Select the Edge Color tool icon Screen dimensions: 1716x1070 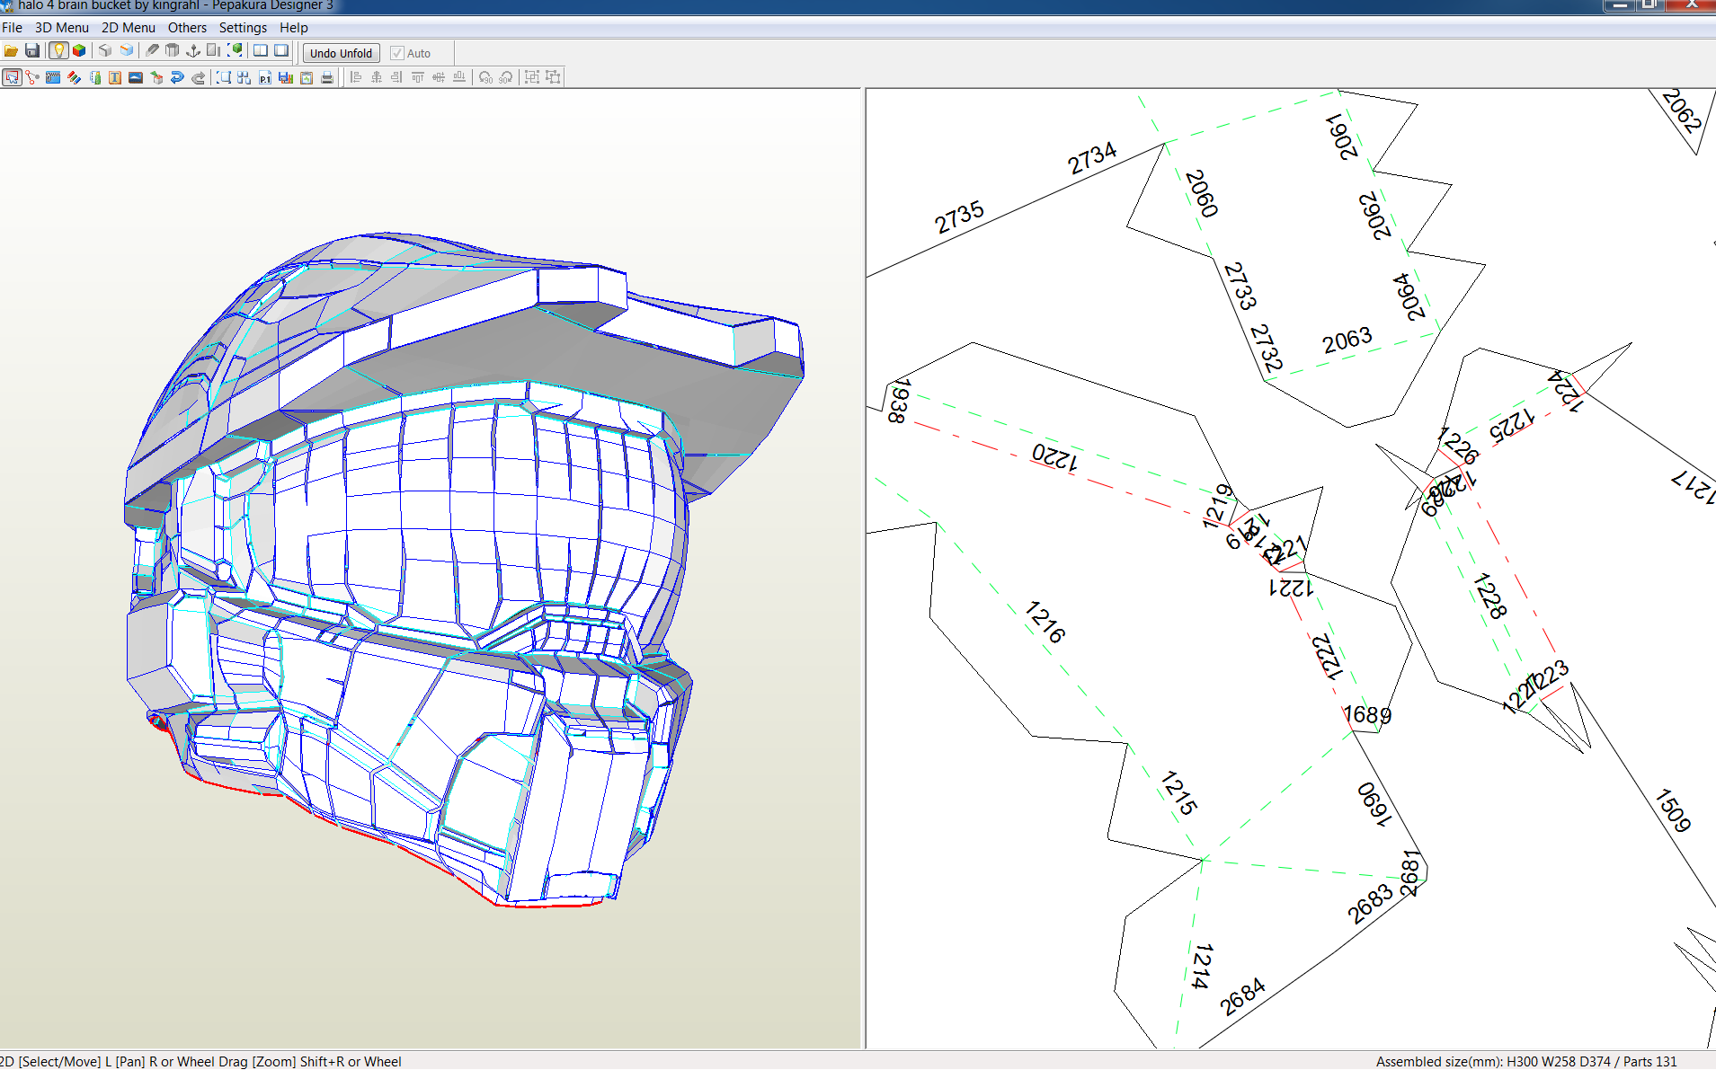pyautogui.click(x=94, y=78)
